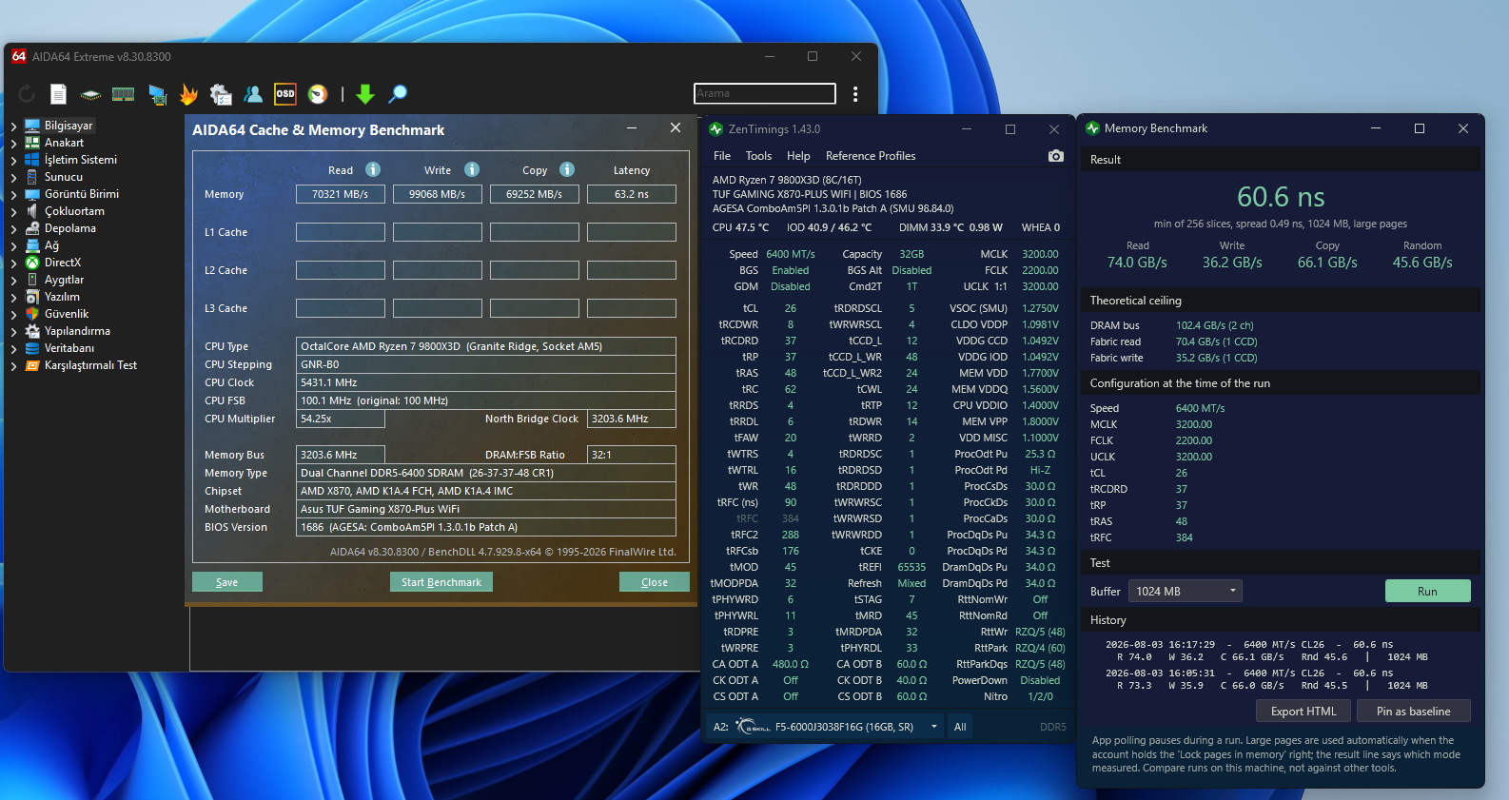This screenshot has width=1509, height=800.
Task: Open the gear-and-checklist preferences icon
Action: pos(221,93)
